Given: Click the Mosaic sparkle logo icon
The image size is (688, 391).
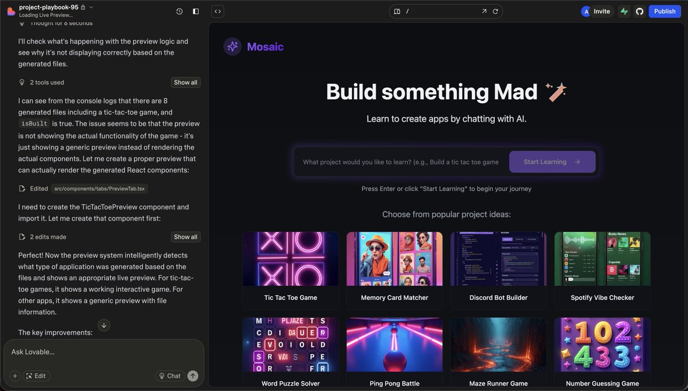Looking at the screenshot, I should (x=233, y=46).
